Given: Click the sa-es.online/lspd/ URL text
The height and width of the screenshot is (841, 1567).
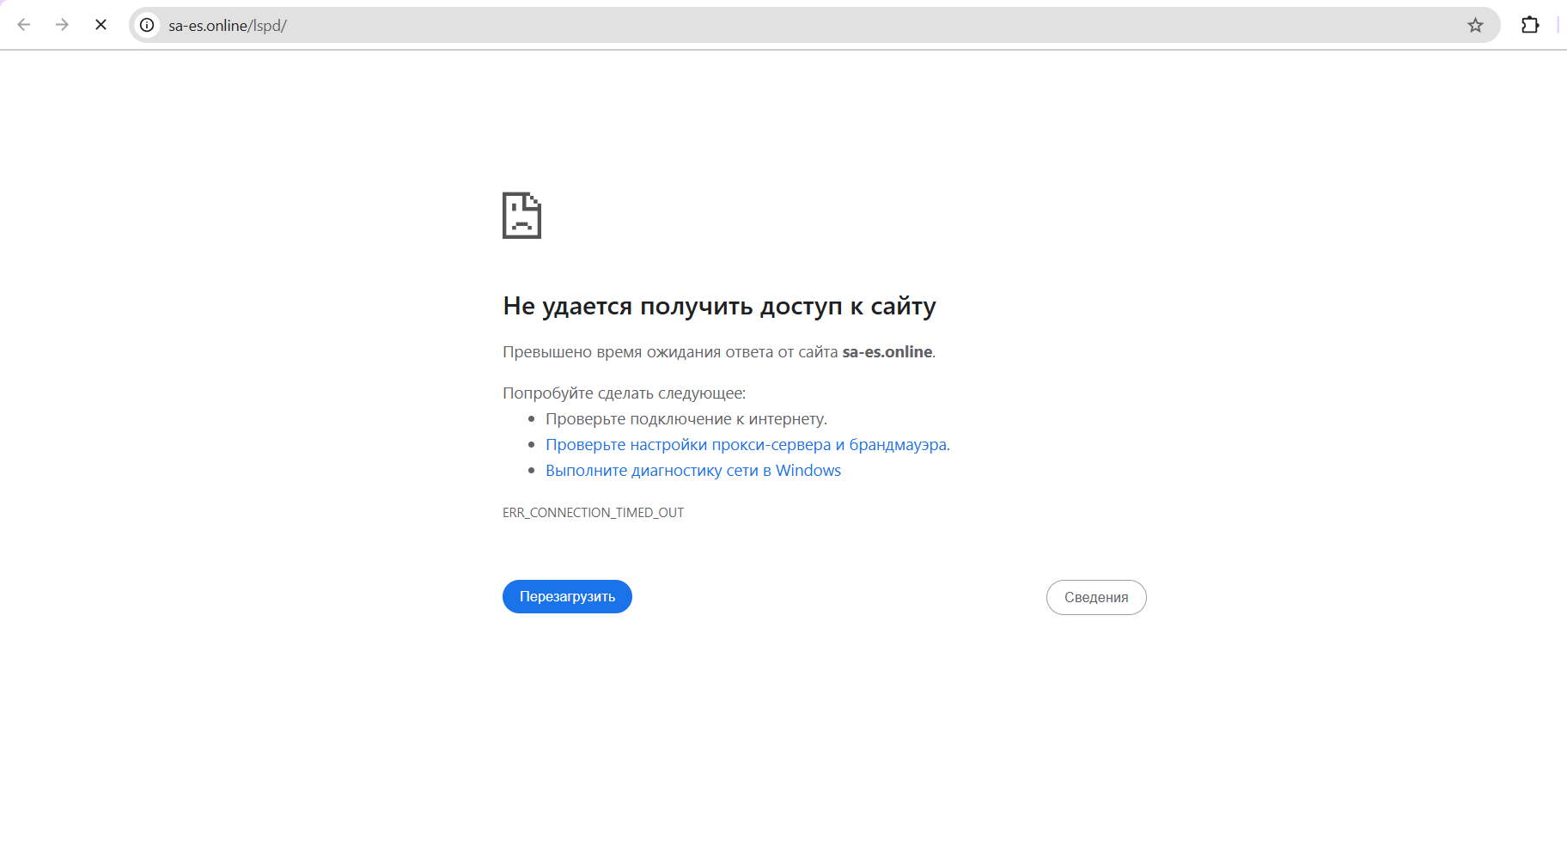Looking at the screenshot, I should pos(228,26).
